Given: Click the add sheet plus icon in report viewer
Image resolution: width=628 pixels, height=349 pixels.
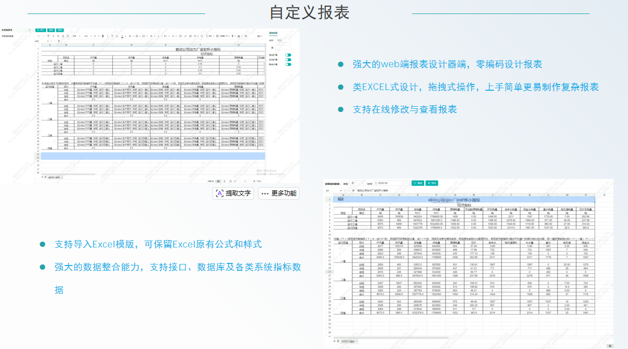Looking at the screenshot, I should [335, 341].
